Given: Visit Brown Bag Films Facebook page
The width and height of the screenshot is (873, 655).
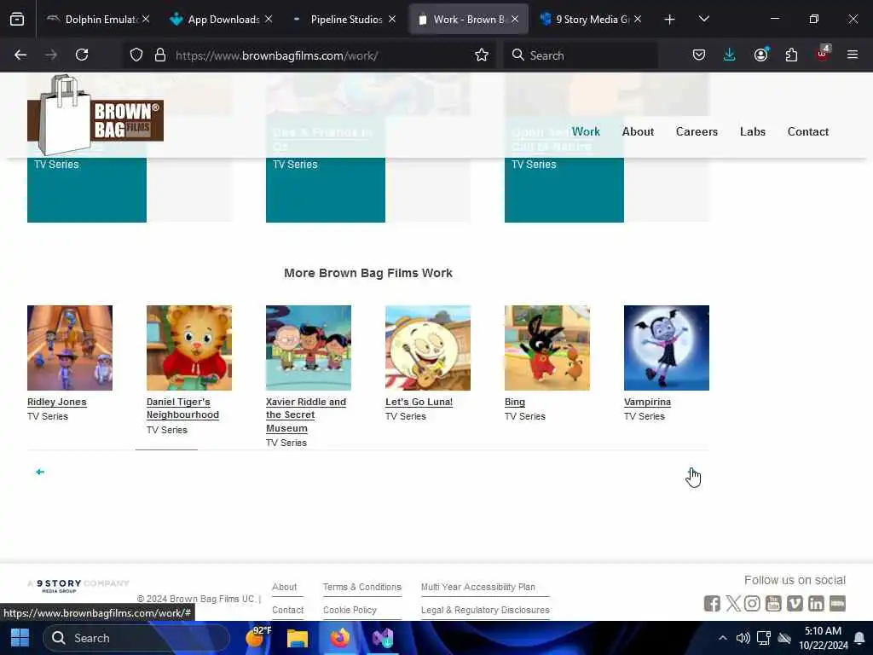Looking at the screenshot, I should click(x=712, y=603).
